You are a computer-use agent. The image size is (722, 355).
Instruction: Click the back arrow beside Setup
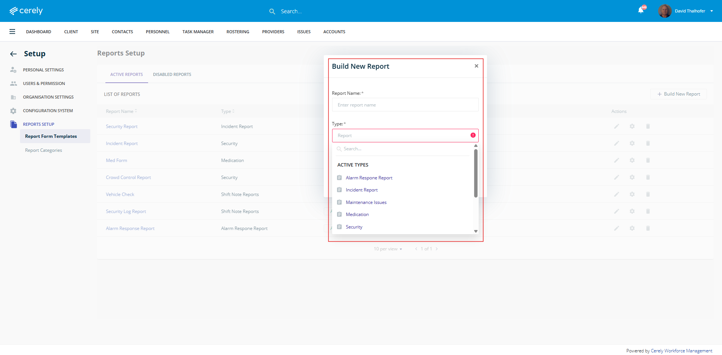(x=13, y=54)
